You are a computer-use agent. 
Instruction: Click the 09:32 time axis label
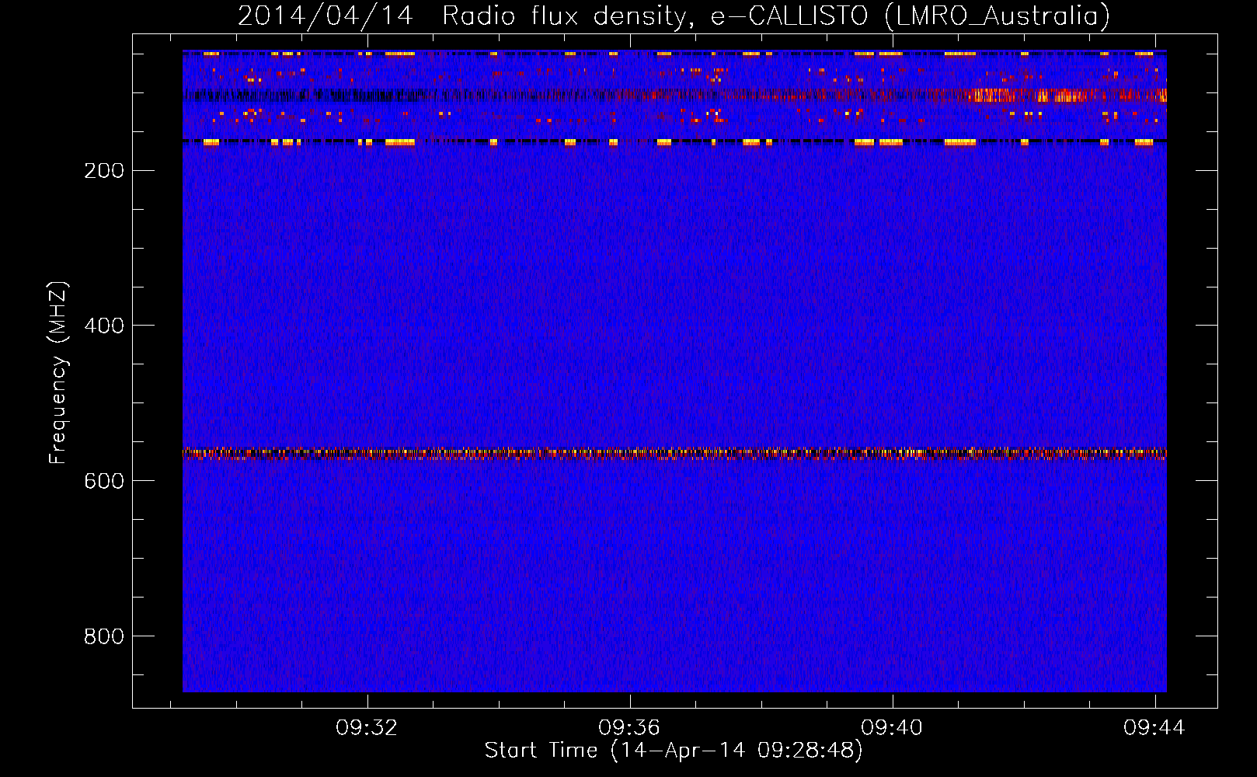coord(366,727)
